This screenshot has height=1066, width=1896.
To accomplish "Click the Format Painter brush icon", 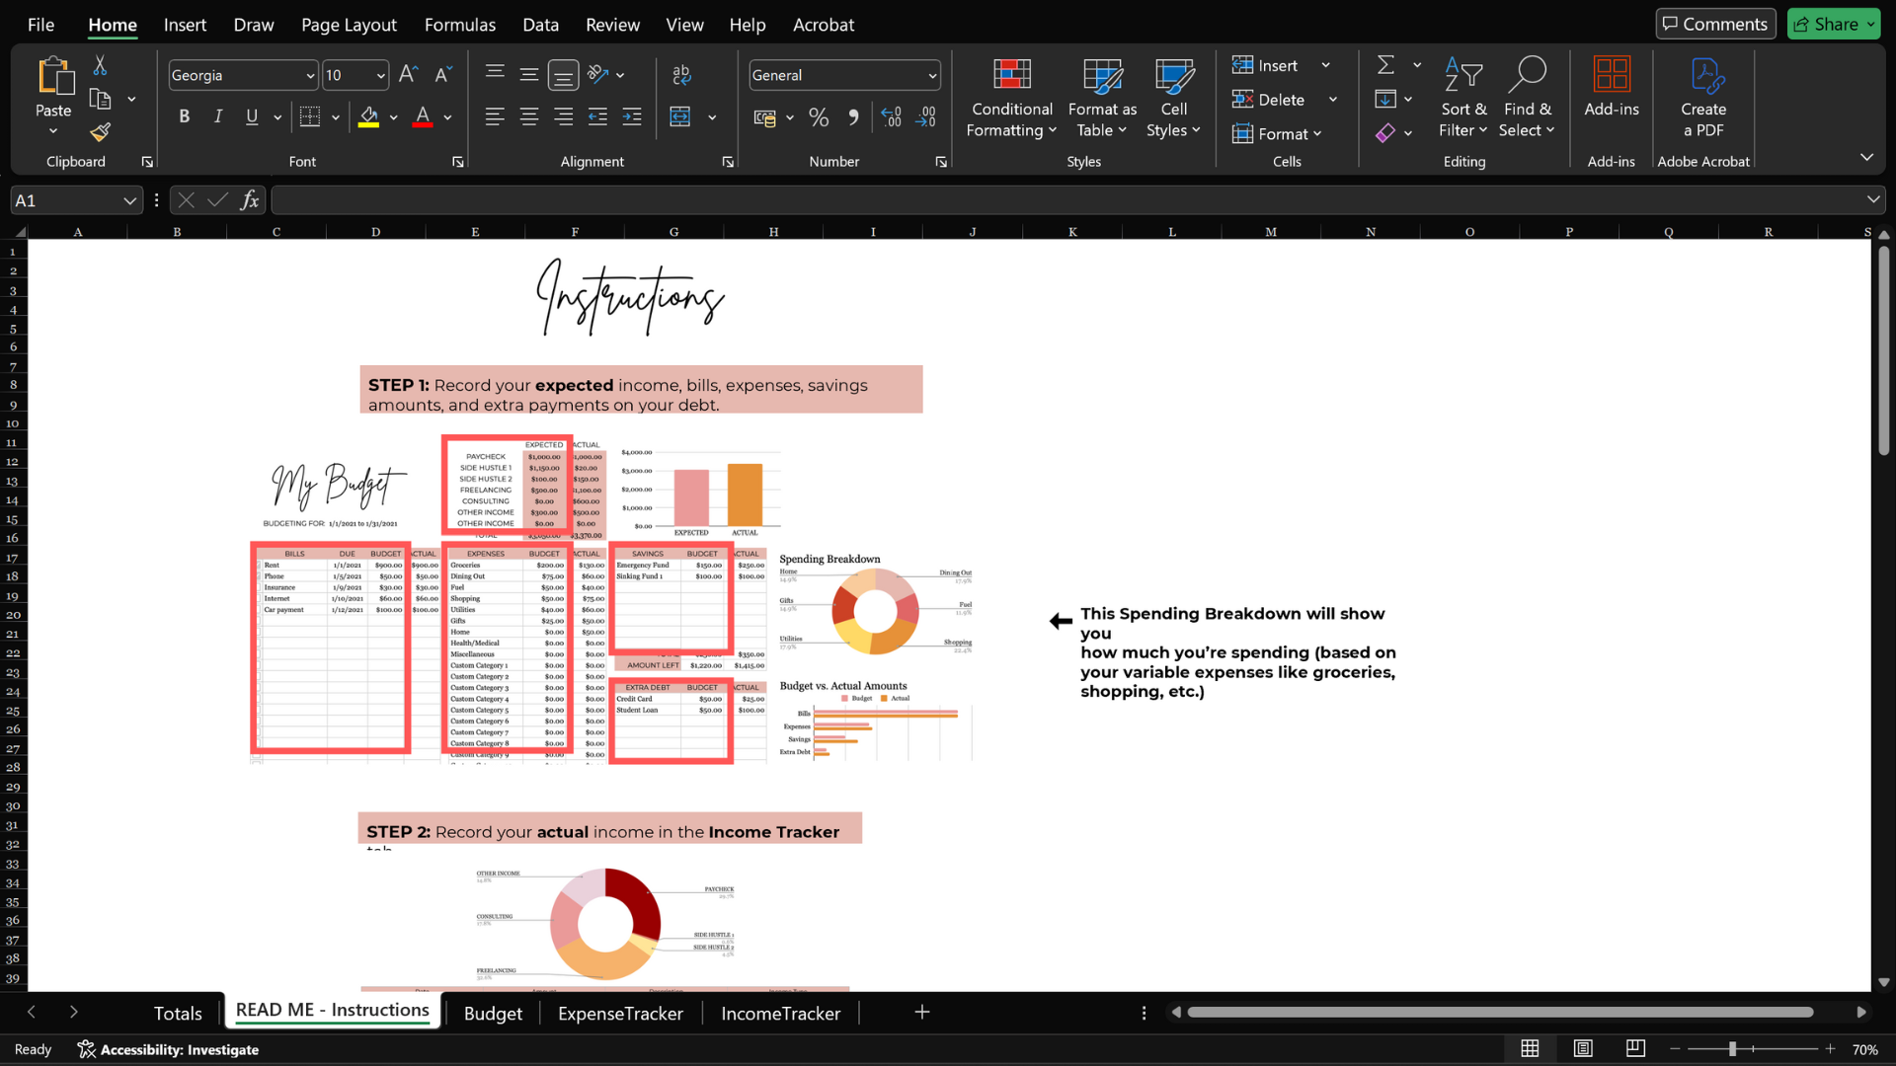I will (100, 132).
